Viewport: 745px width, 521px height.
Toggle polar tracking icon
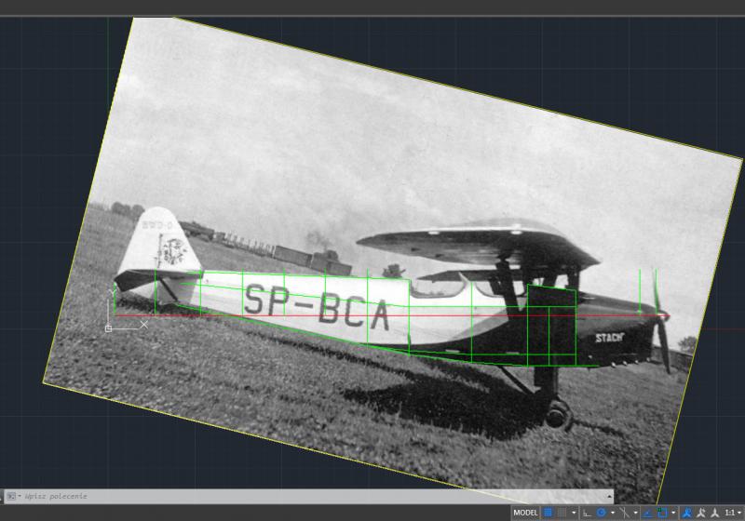602,513
